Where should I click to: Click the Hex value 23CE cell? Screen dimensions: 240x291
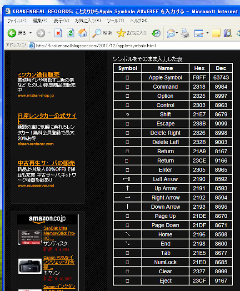[x=199, y=161]
